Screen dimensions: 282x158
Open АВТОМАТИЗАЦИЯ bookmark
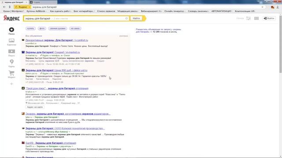(222, 11)
